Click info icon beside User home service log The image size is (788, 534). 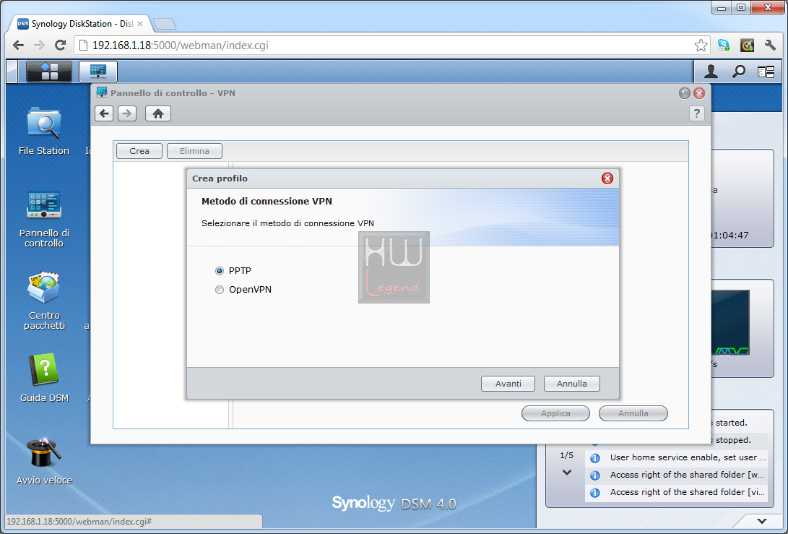594,458
